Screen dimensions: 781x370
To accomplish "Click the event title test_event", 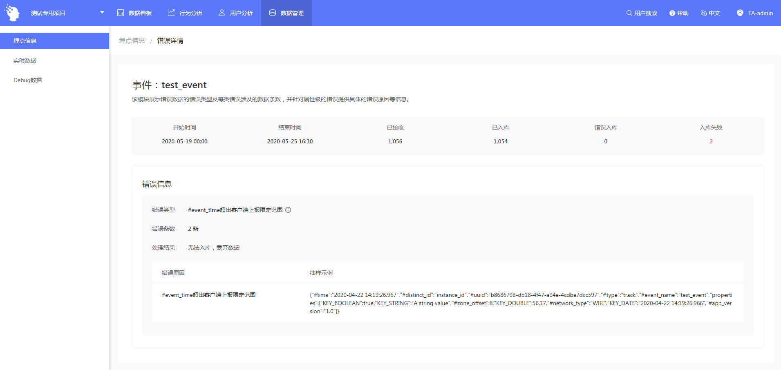I will coord(184,85).
